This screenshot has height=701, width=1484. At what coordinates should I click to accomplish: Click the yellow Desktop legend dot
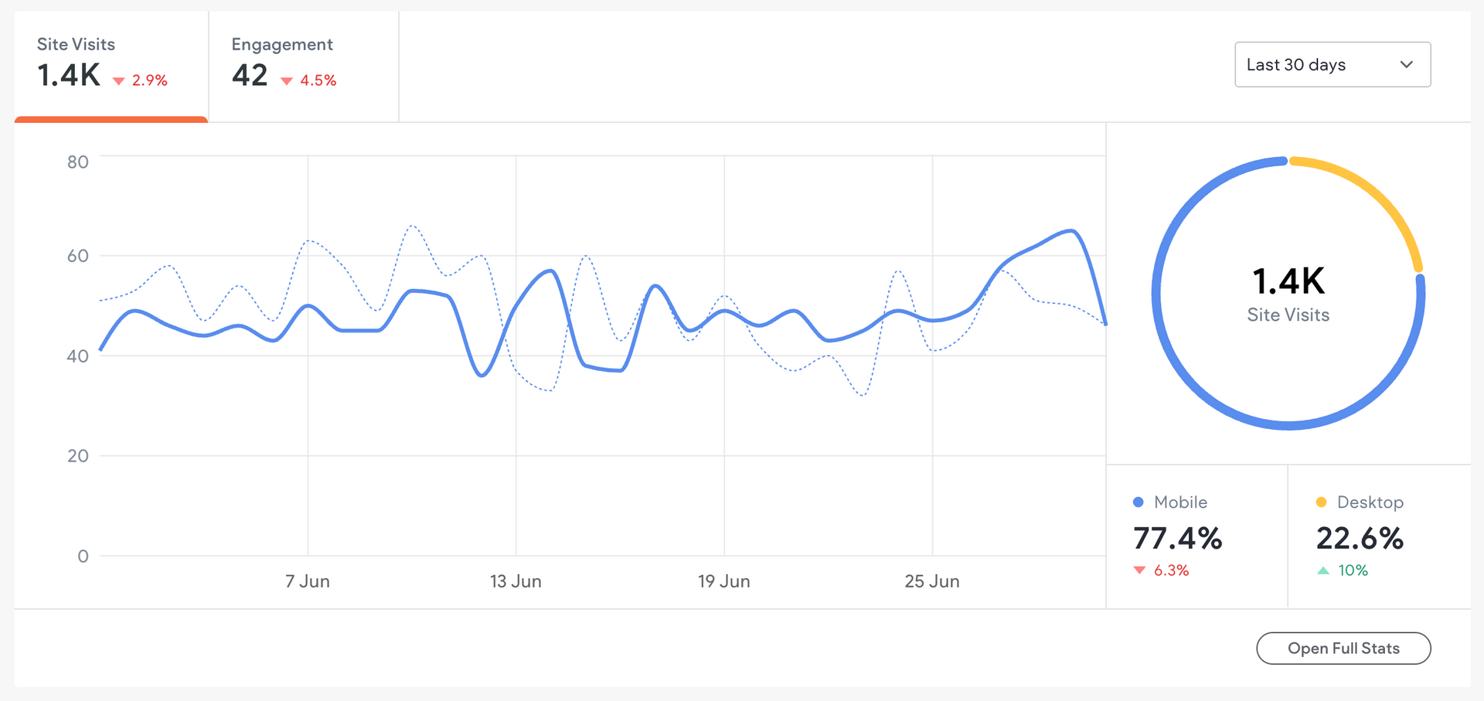point(1321,502)
